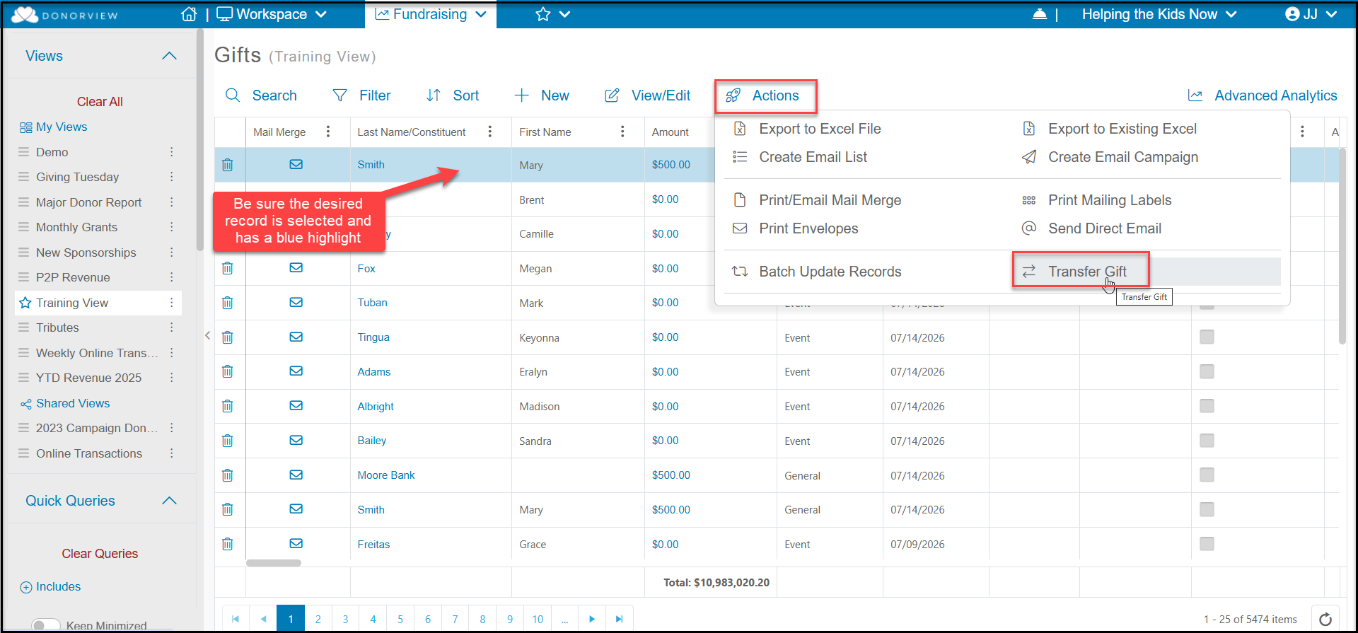The image size is (1358, 633).
Task: Open options menu for Demo view
Action: tap(171, 152)
